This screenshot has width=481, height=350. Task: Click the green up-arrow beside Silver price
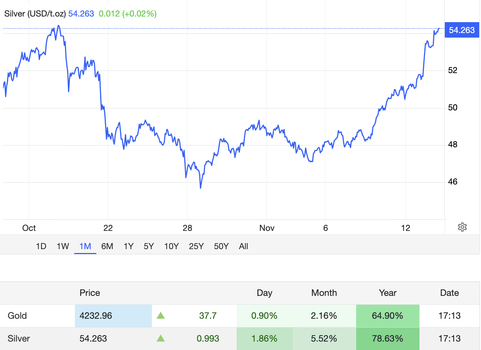coord(161,338)
